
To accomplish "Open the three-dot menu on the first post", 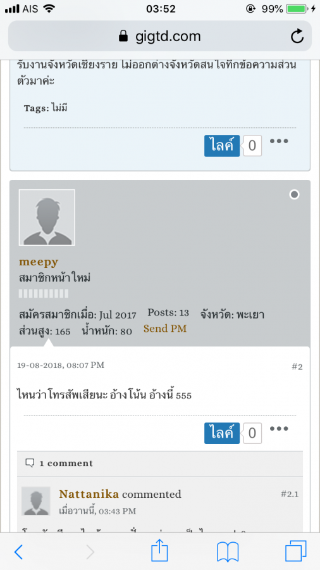I will pos(279,141).
